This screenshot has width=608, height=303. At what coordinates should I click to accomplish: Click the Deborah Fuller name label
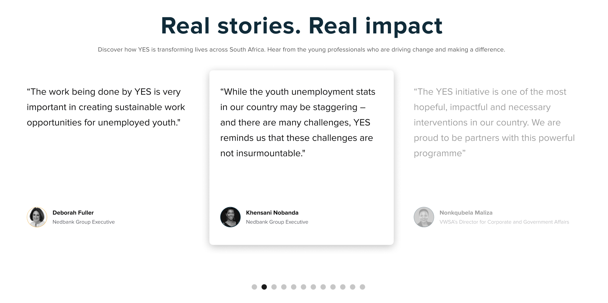73,213
